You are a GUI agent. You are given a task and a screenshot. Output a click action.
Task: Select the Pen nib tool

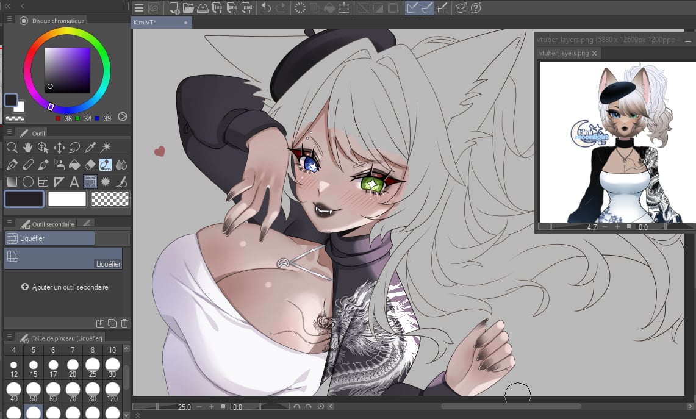(x=12, y=165)
